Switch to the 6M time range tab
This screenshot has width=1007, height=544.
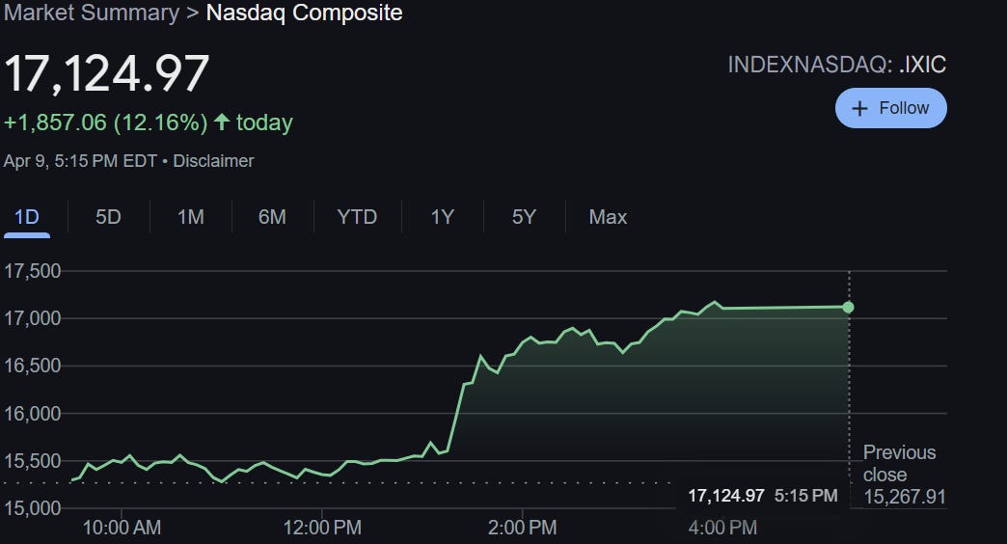272,217
